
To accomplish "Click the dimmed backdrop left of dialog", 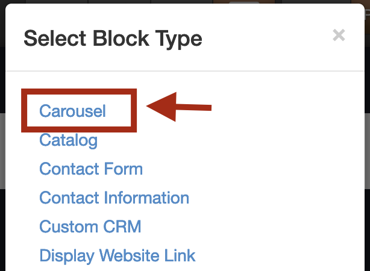I will click(x=2, y=151).
